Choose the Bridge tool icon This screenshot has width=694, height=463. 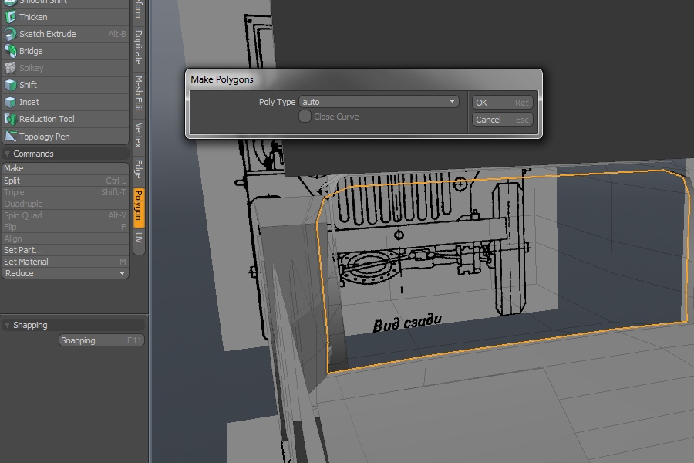tap(10, 51)
